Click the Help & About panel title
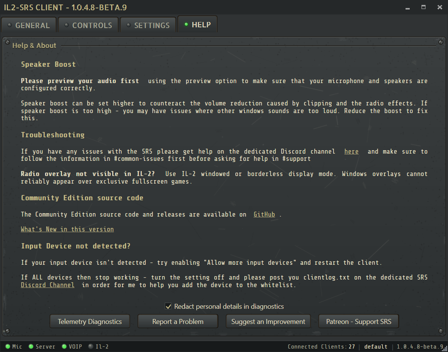The height and width of the screenshot is (352, 448). pos(34,46)
